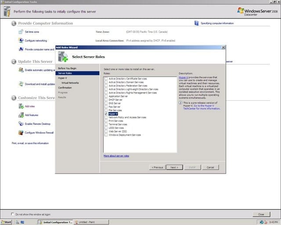Check the DNS Server role
The height and width of the screenshot is (225, 281).
(106, 103)
